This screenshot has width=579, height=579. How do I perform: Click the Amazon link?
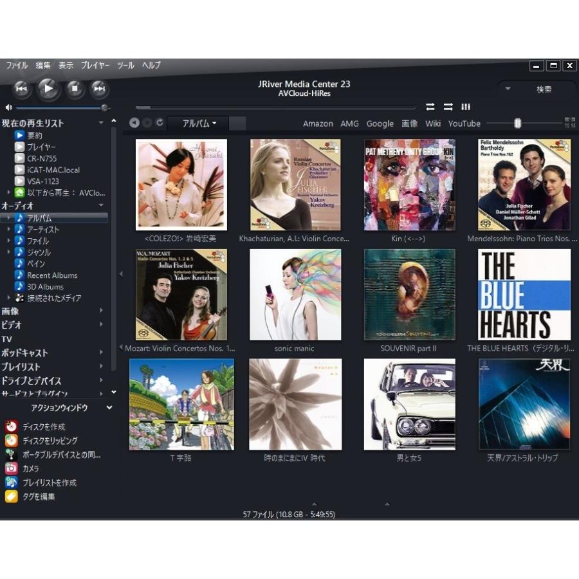[x=318, y=124]
